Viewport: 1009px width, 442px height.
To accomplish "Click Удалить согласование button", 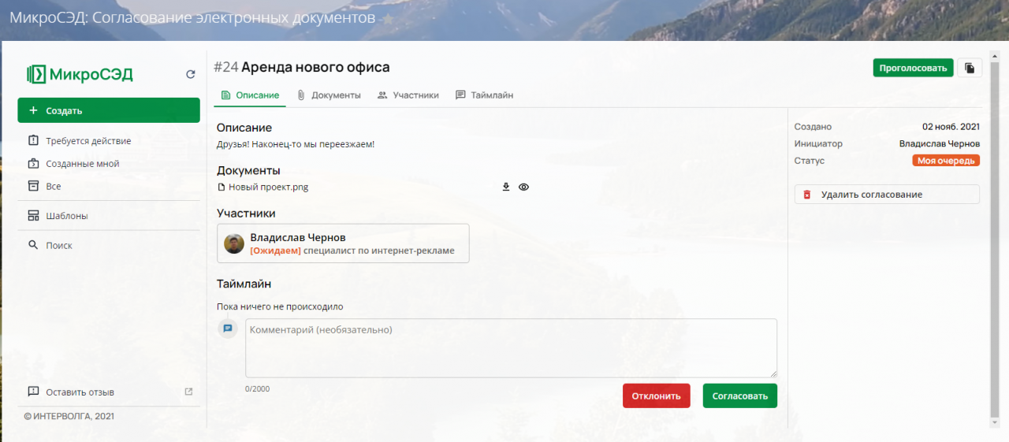I will [887, 195].
